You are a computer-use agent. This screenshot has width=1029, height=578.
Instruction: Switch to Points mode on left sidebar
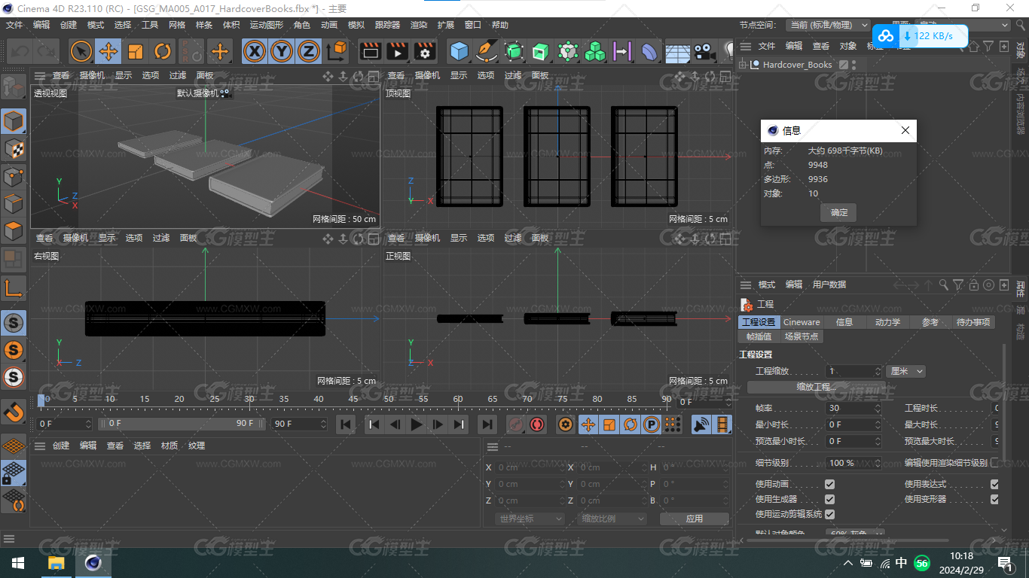(14, 176)
